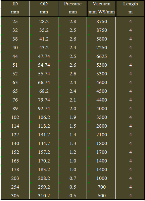Click the OD cell 131.7

(x=44, y=135)
